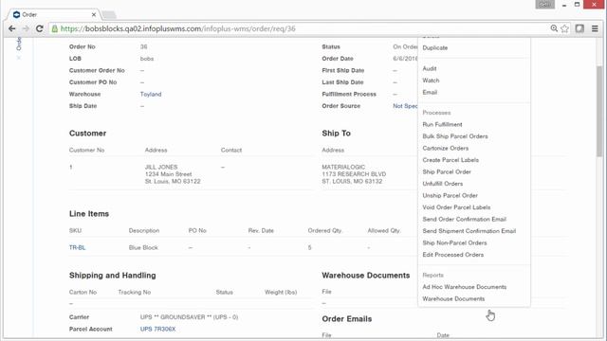Click the vertical Order sidebar tab
Image resolution: width=607 pixels, height=341 pixels.
pos(19,44)
